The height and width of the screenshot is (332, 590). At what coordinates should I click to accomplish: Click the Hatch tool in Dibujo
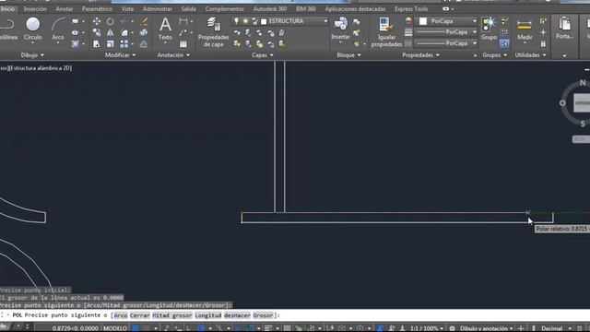[x=76, y=44]
